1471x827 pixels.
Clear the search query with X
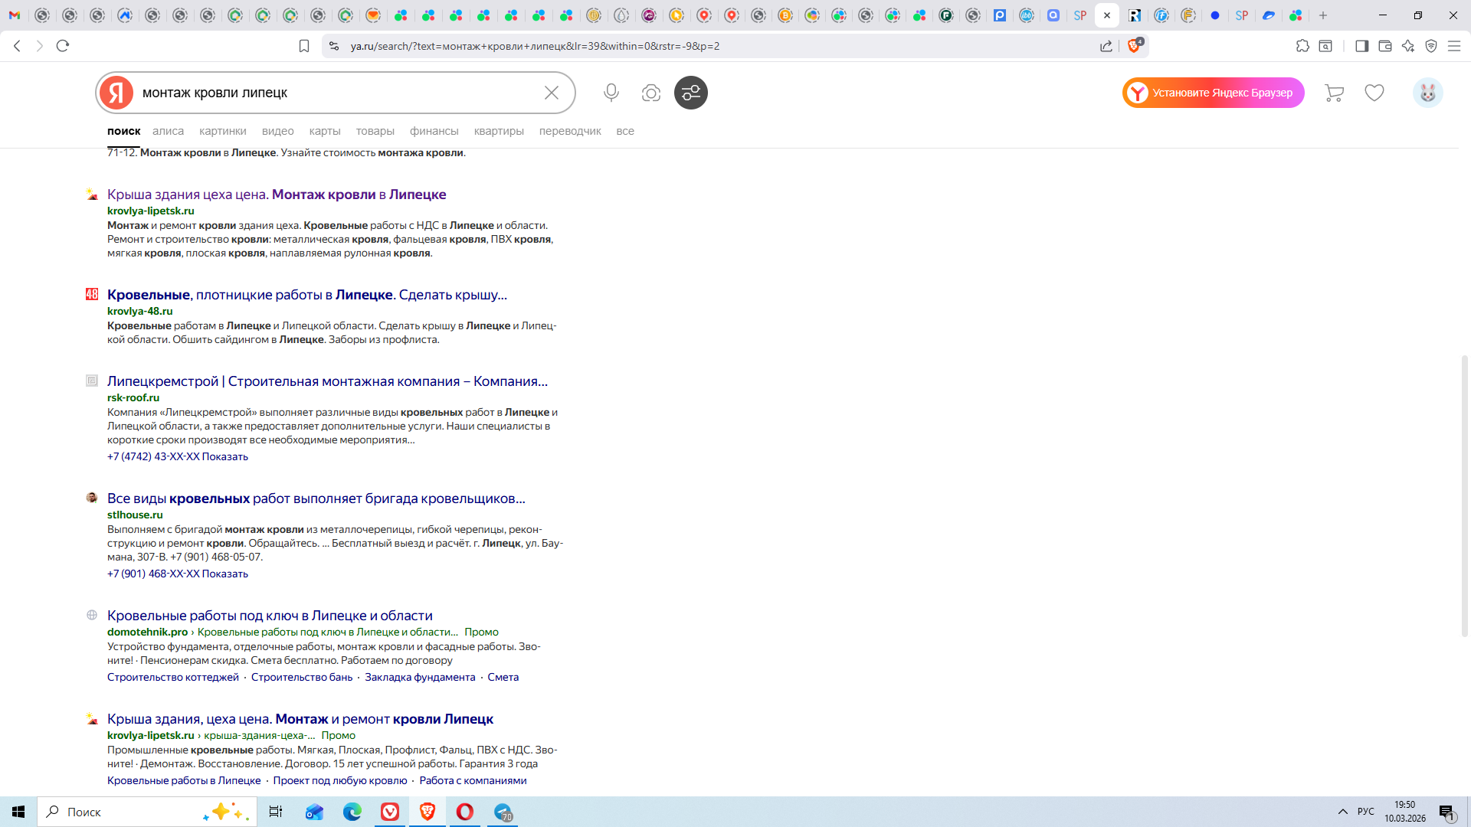pos(551,93)
